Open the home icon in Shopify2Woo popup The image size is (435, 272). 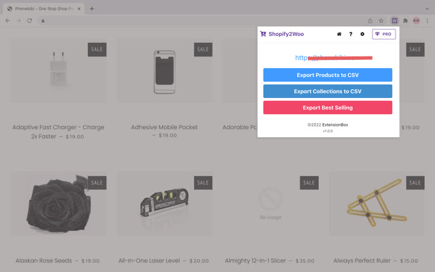[339, 34]
